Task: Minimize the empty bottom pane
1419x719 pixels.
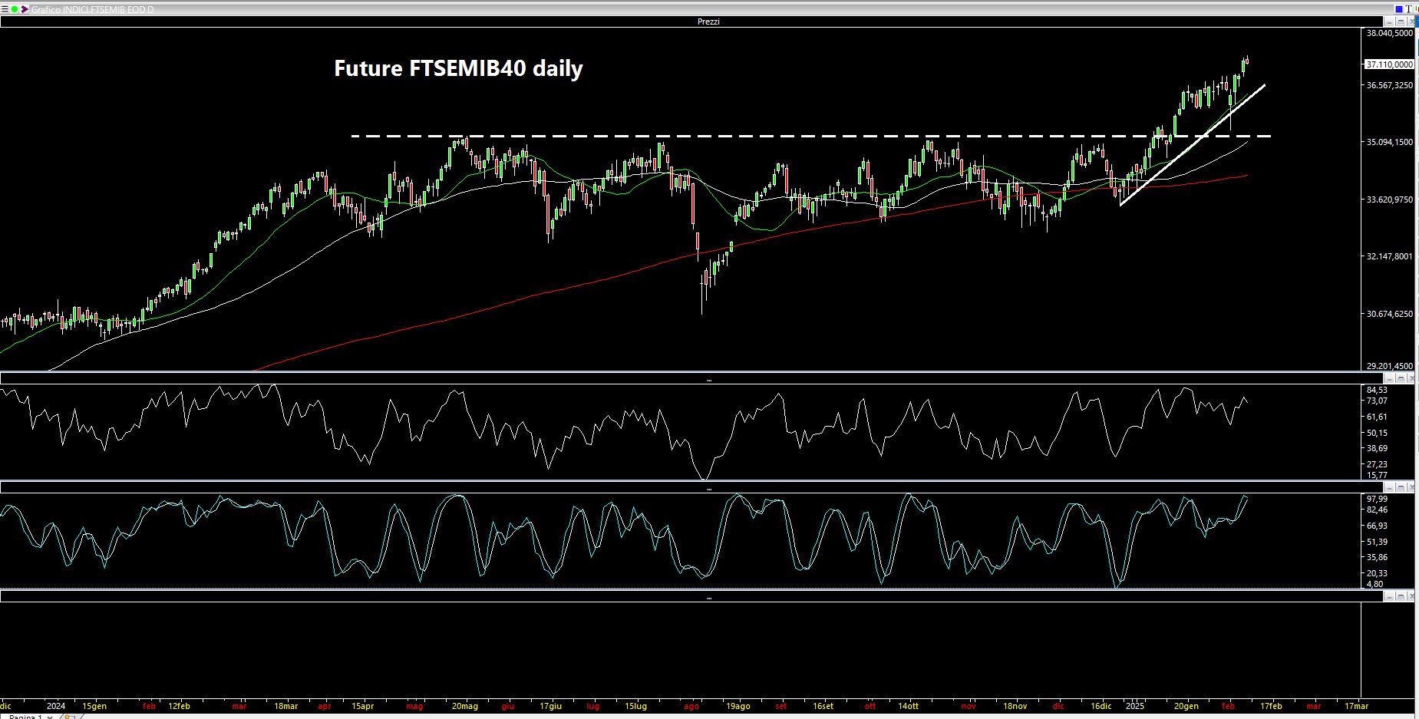Action: [1390, 596]
